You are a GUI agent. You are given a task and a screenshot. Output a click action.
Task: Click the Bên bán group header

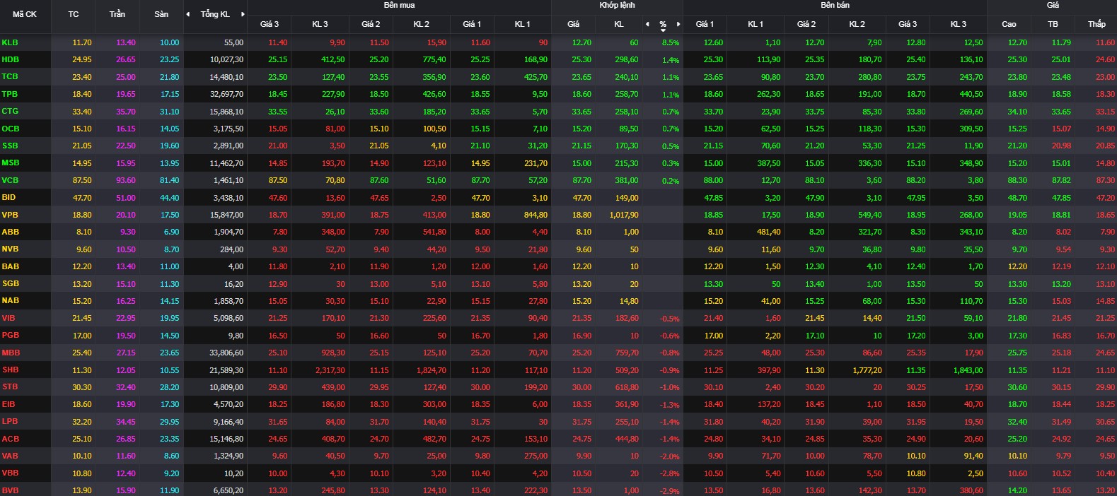[835, 5]
